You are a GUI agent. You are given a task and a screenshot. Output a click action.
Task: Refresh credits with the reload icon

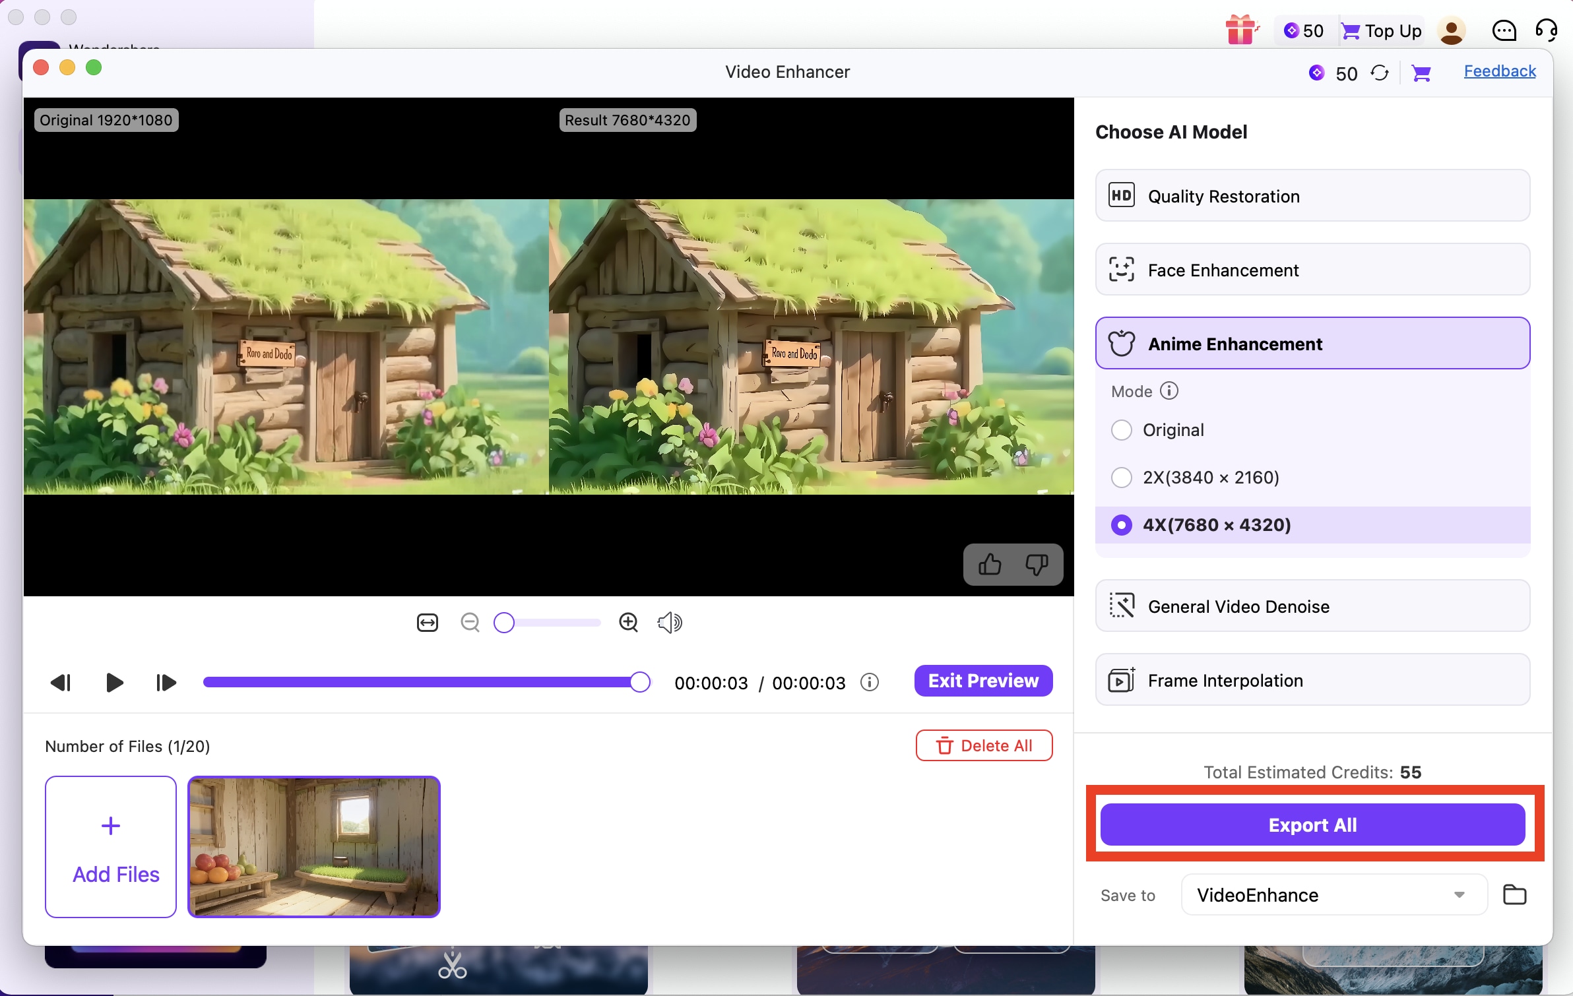(1380, 73)
